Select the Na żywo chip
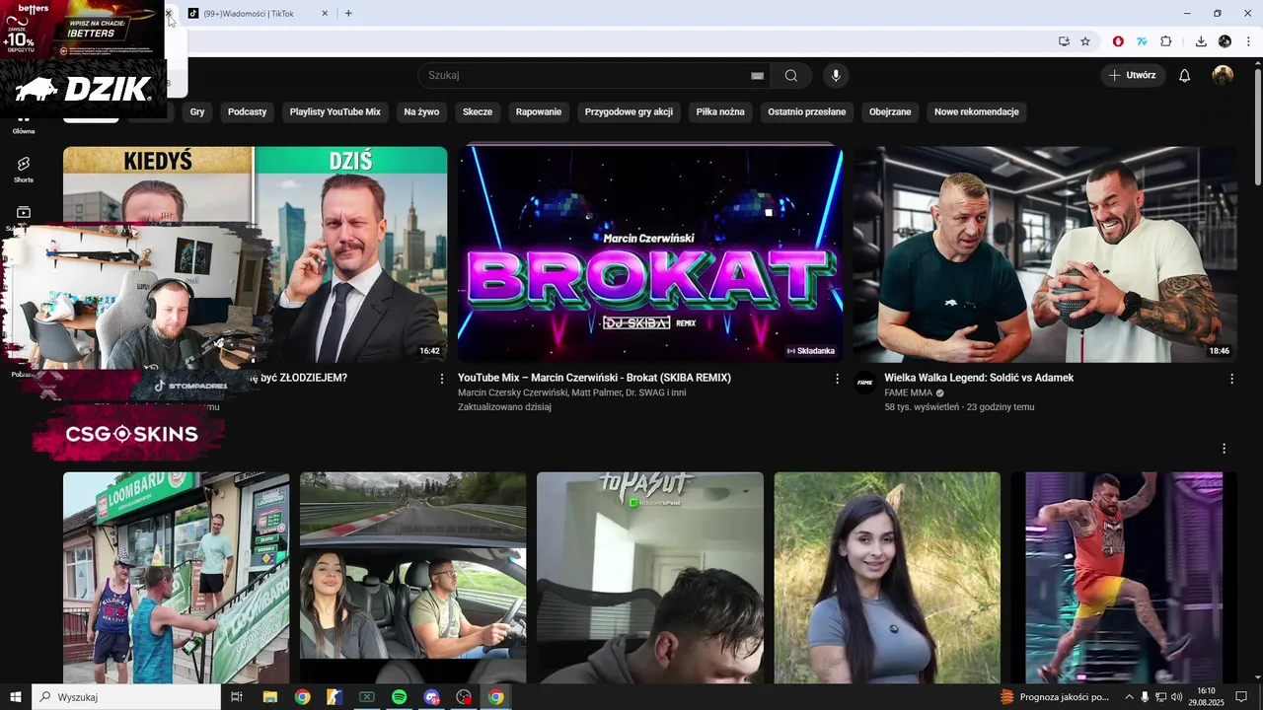Image resolution: width=1263 pixels, height=710 pixels. pyautogui.click(x=421, y=111)
